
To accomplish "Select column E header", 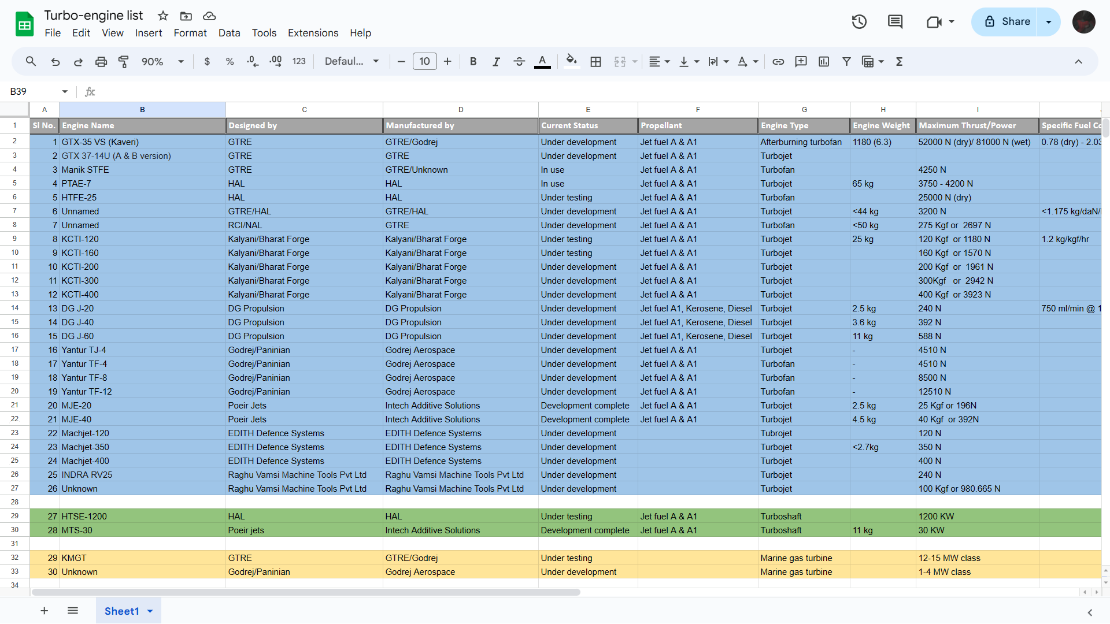I will pos(588,109).
